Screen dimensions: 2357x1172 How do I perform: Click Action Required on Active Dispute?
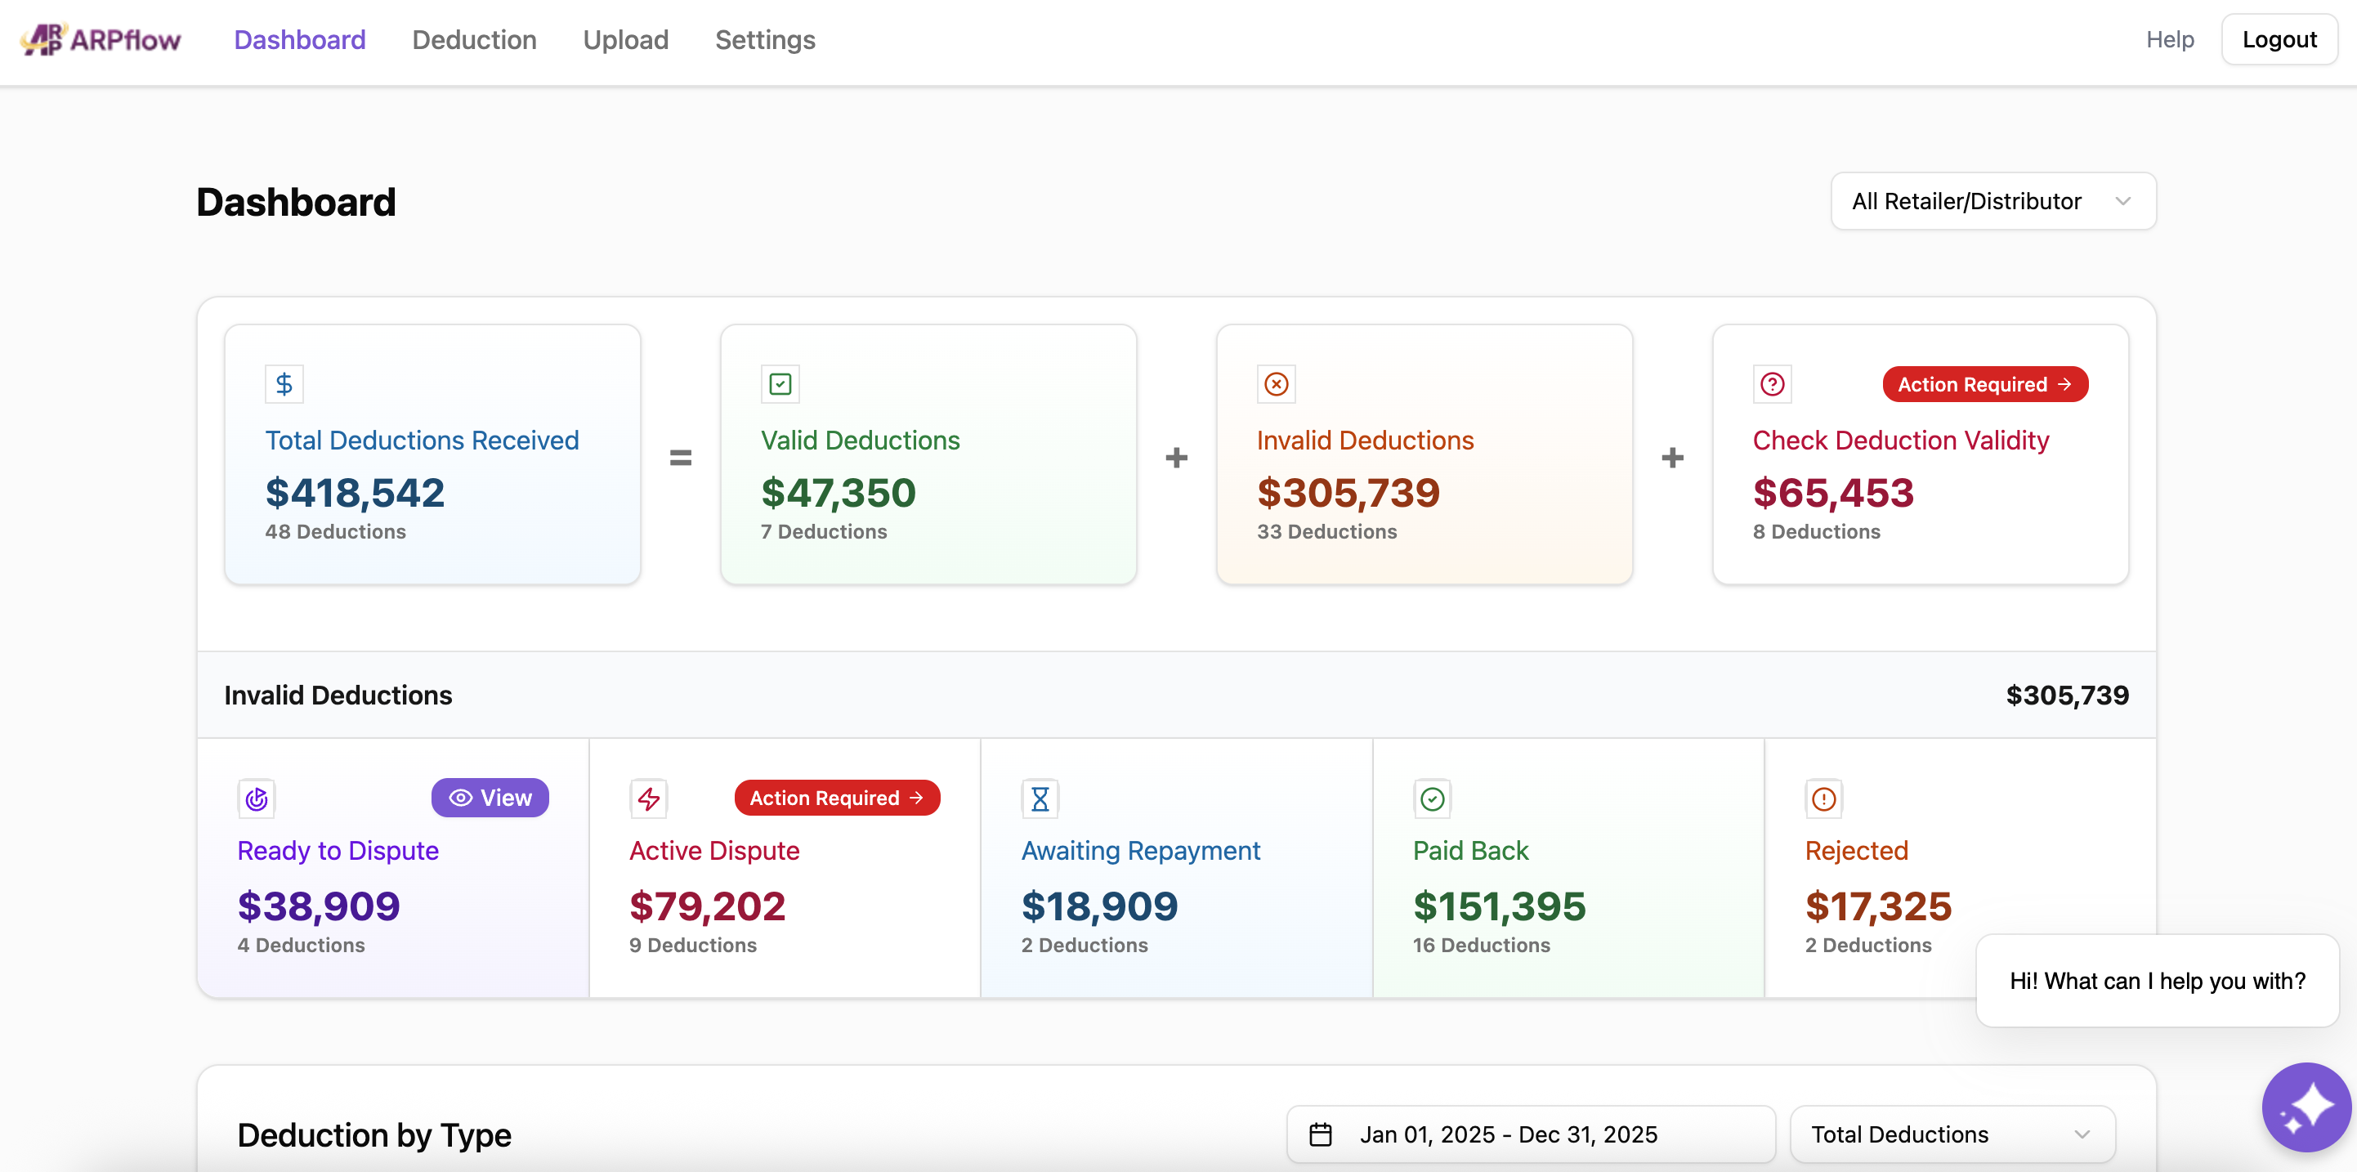coord(836,797)
